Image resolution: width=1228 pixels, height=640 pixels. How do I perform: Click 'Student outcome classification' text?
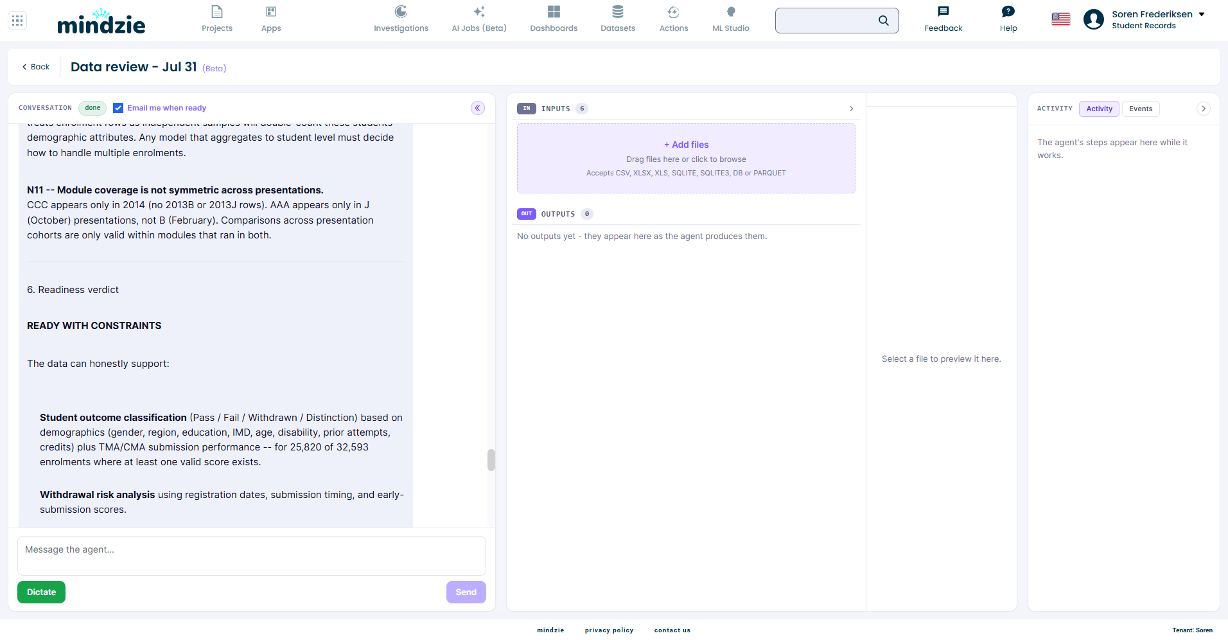(113, 418)
